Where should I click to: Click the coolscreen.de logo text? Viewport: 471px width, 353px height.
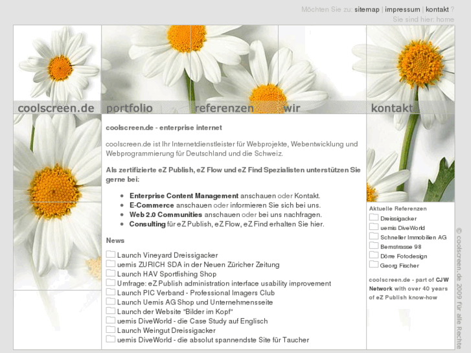tap(56, 108)
